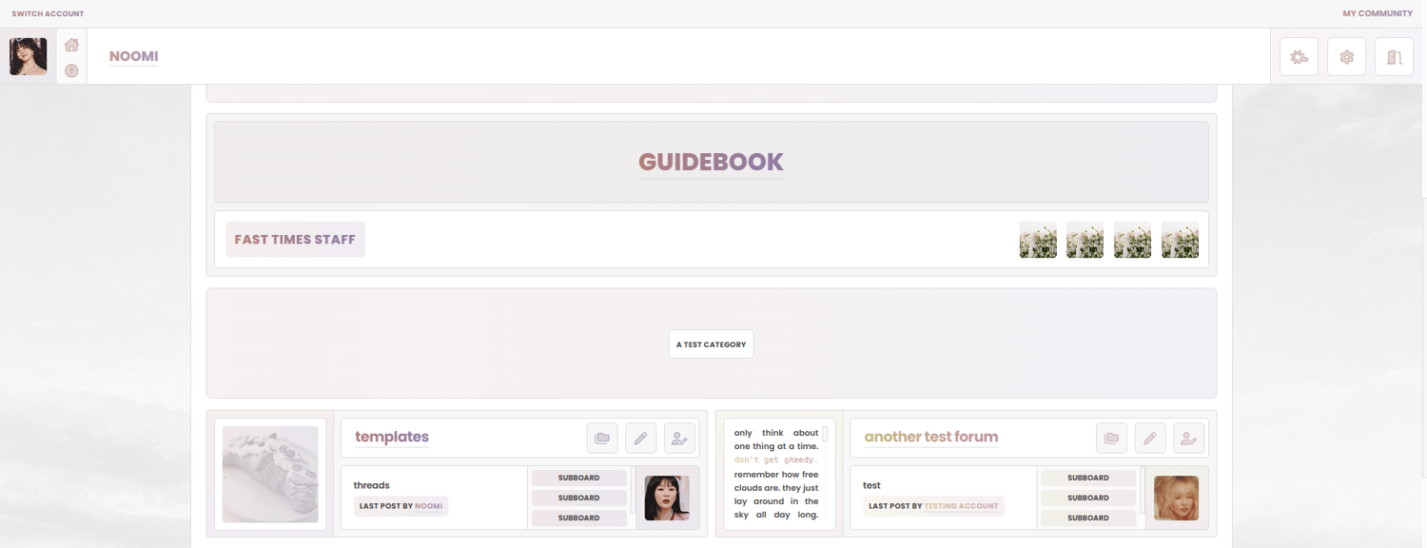Open the Noomi profile avatar in header
1427x548 pixels.
29,56
